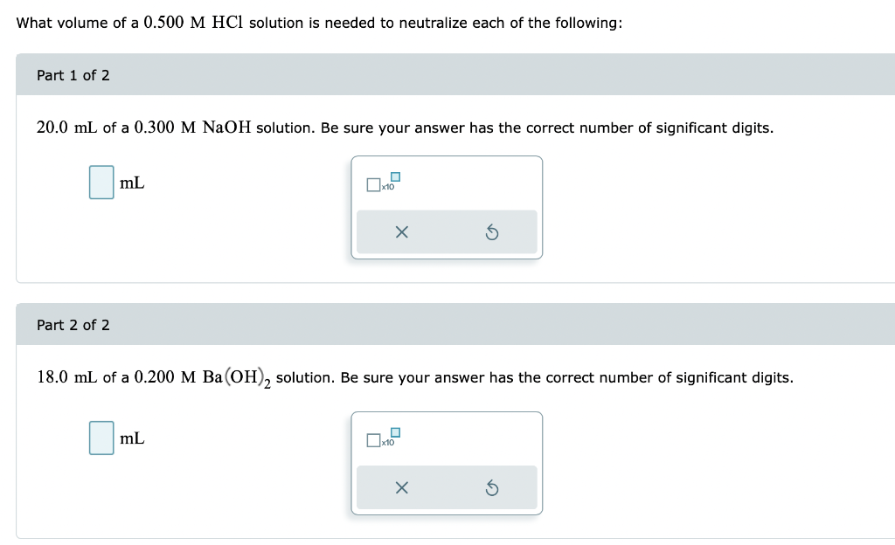Click the exponent superscript box in Part 2 palette
This screenshot has height=545, width=895.
pos(394,433)
